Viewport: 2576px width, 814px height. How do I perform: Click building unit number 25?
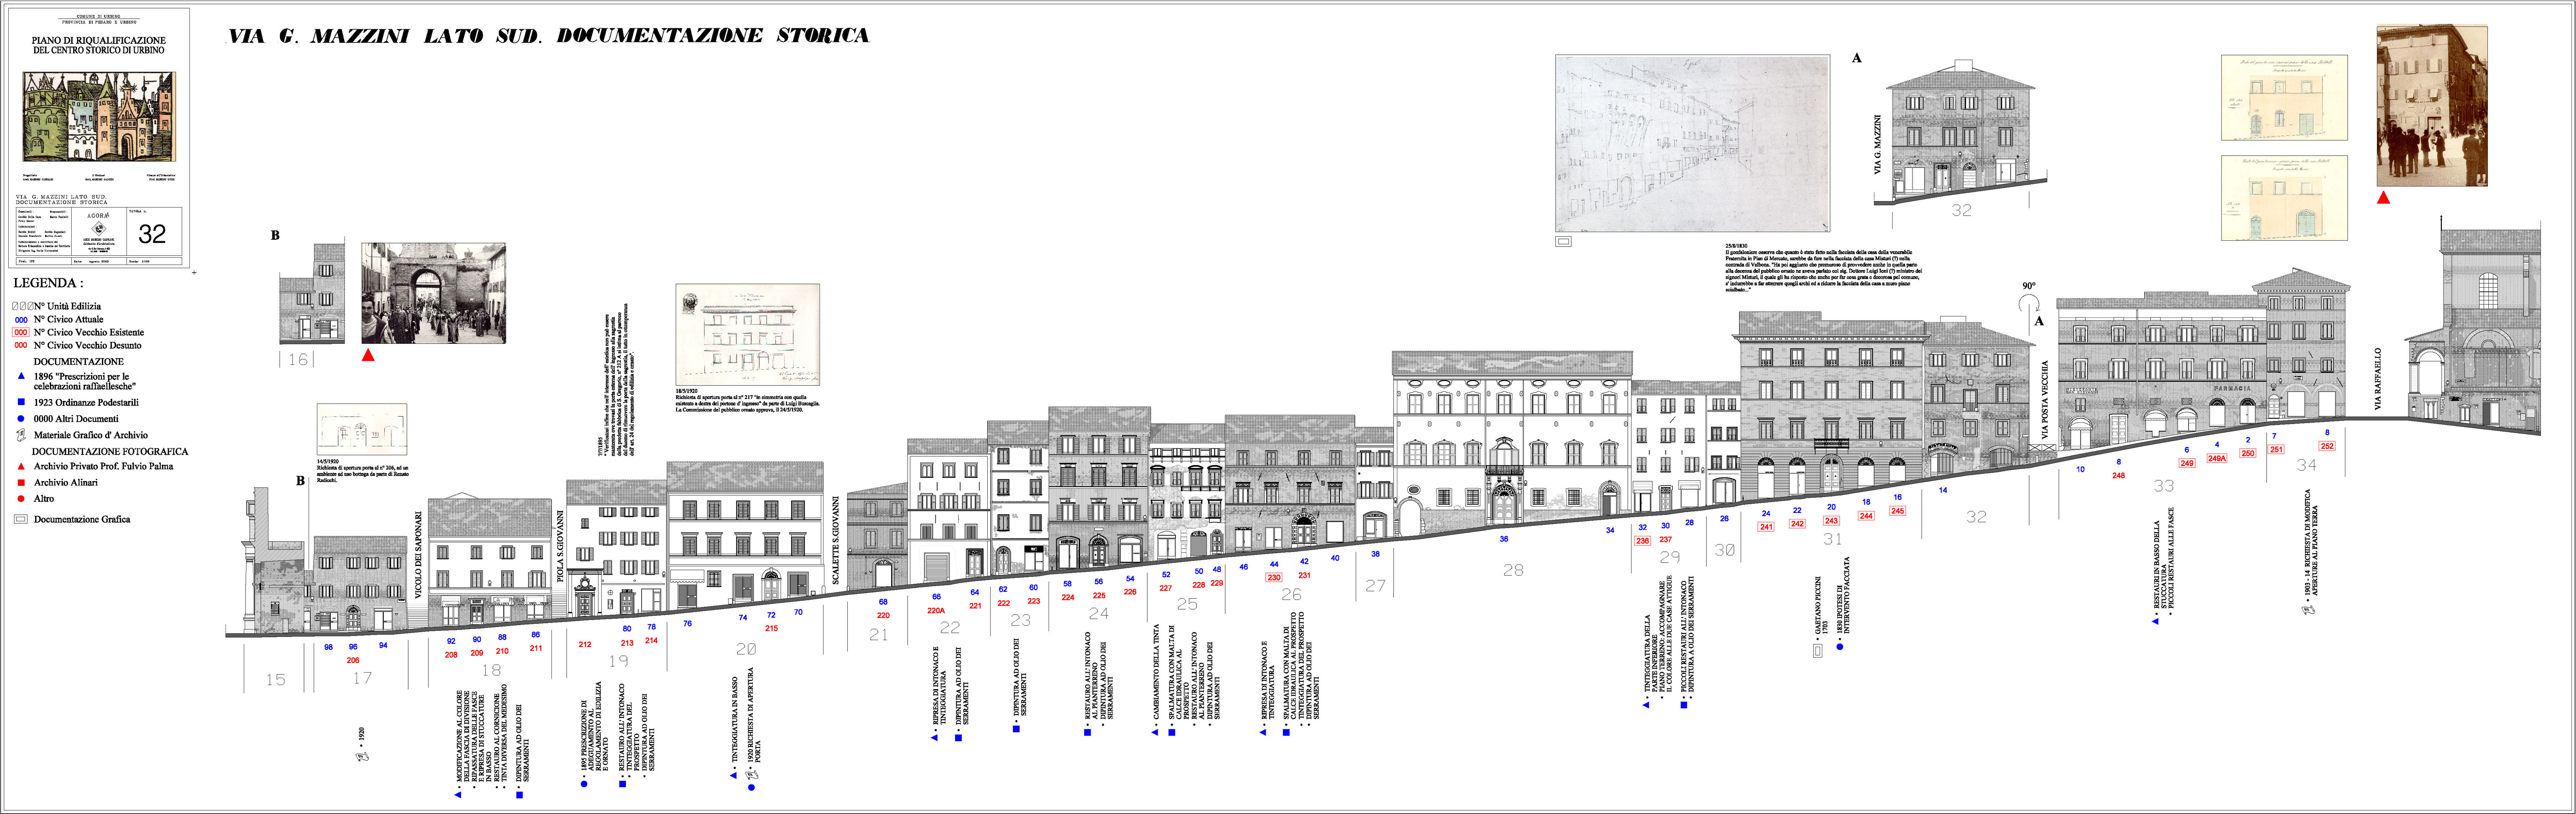click(x=1187, y=604)
